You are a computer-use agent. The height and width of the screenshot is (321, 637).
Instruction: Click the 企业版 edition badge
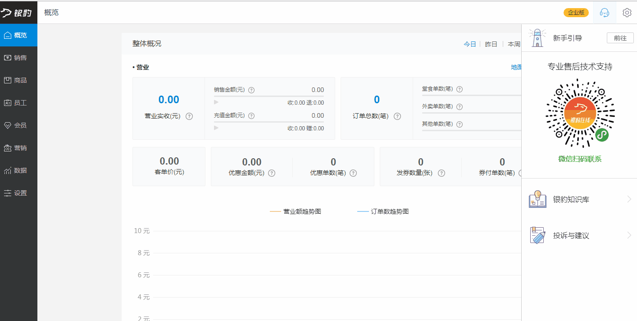pos(576,13)
